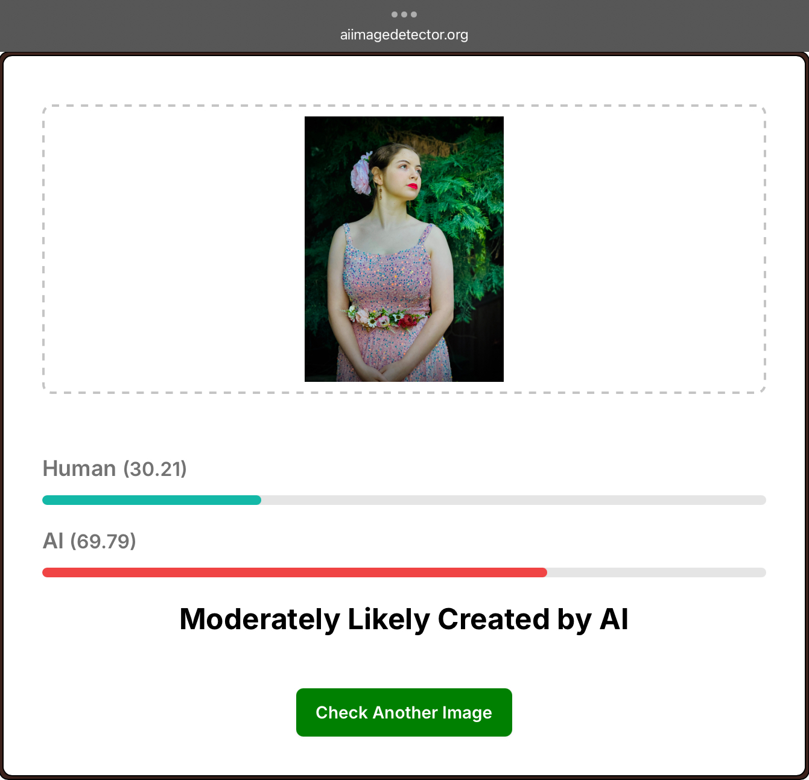Screen dimensions: 809x780
Task: Open the three-dot menu above the address
Action: 404,14
